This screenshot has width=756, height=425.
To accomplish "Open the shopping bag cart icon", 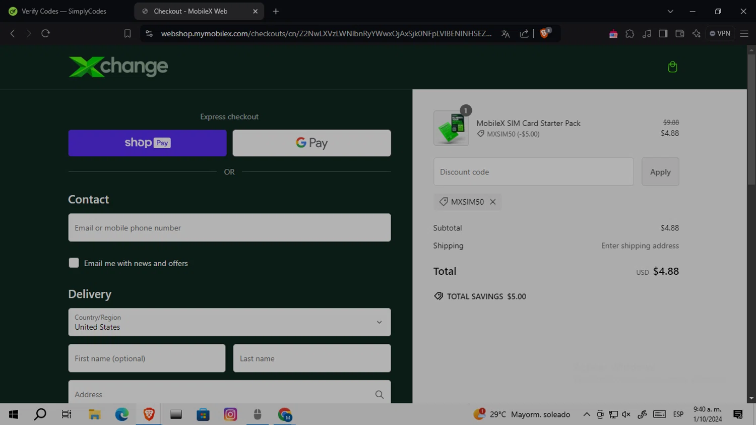I will click(x=672, y=67).
